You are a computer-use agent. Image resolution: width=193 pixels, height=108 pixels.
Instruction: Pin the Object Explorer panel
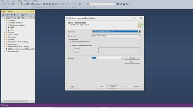pos(31,11)
